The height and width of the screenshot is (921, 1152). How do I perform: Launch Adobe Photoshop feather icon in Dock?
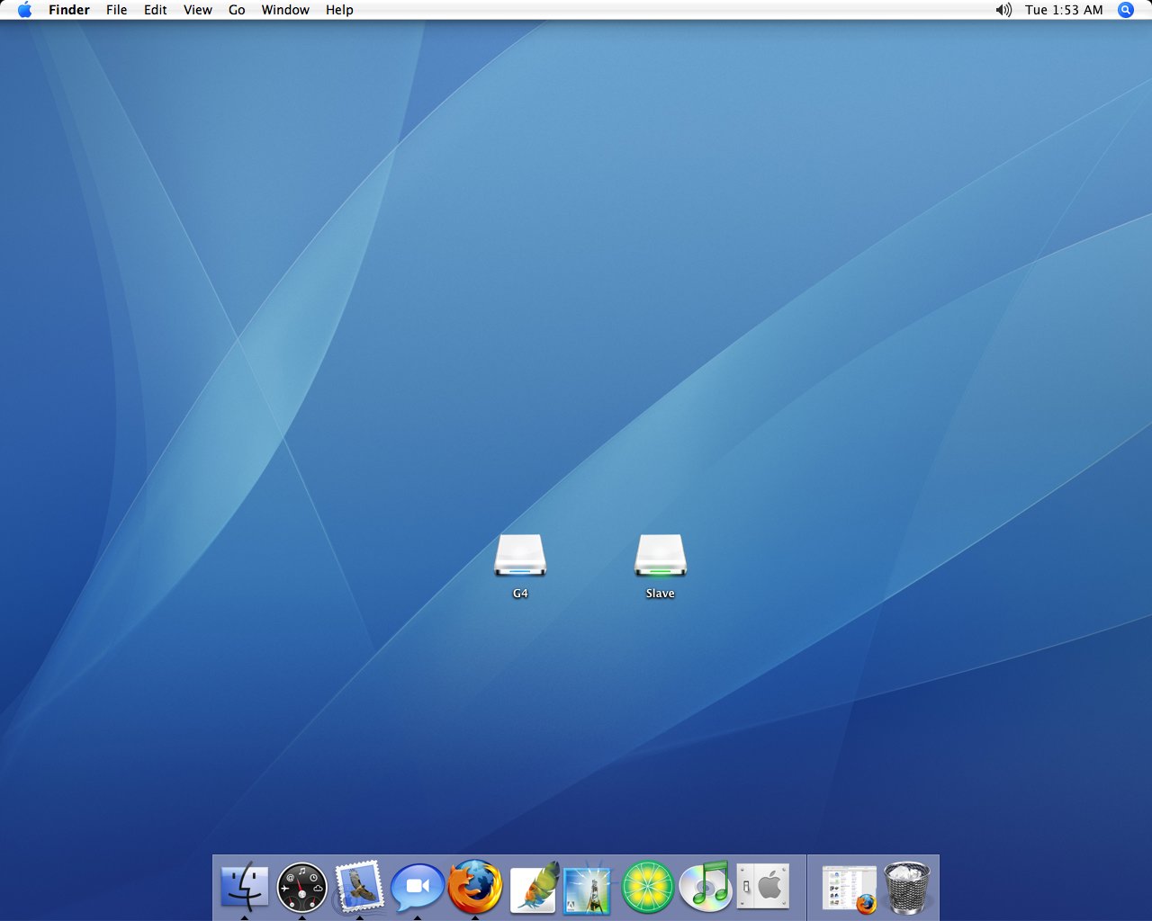click(534, 887)
